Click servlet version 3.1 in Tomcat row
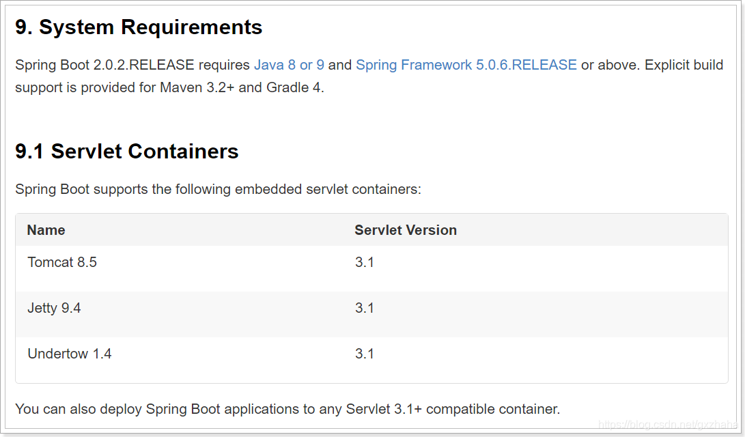This screenshot has width=745, height=437. 365,262
